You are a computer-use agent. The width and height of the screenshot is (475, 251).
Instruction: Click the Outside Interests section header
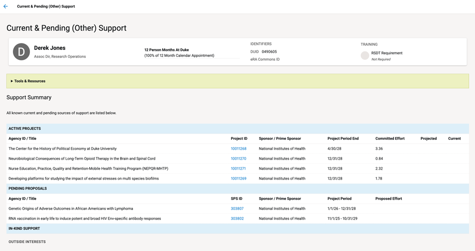[x=27, y=242]
